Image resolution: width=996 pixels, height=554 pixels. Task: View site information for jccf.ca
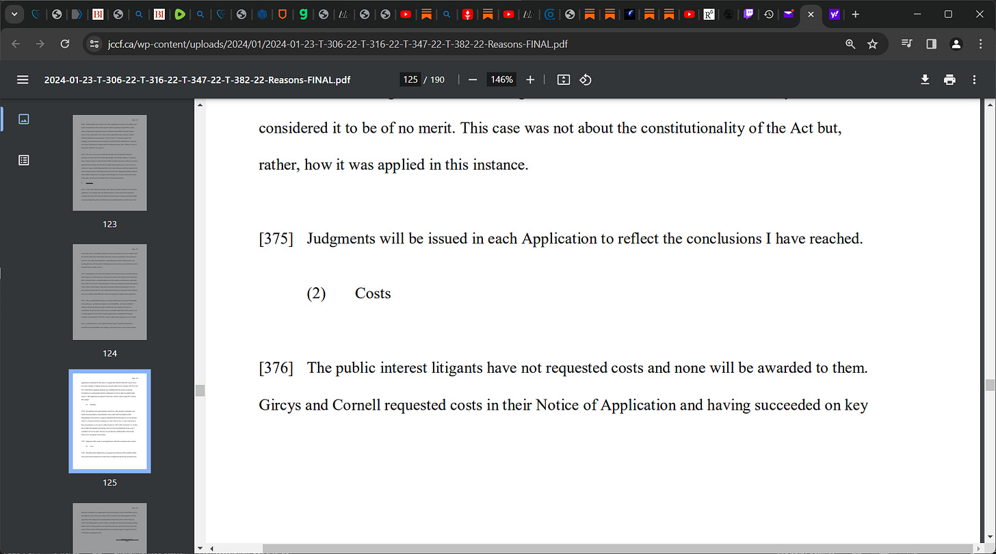[x=95, y=44]
